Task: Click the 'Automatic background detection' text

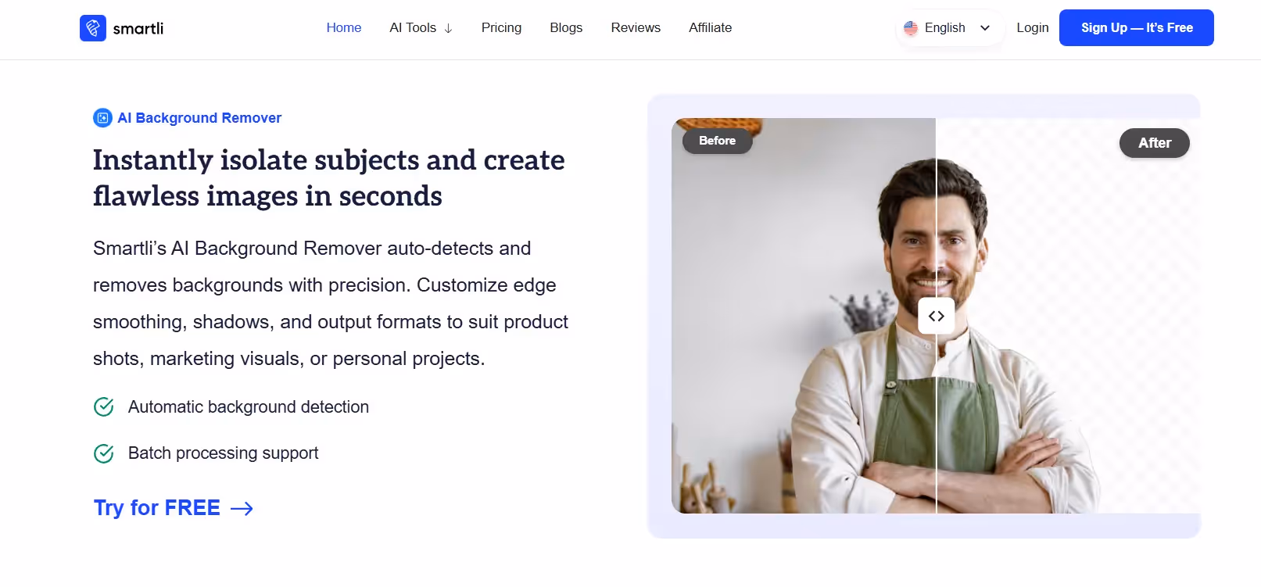Action: 249,407
